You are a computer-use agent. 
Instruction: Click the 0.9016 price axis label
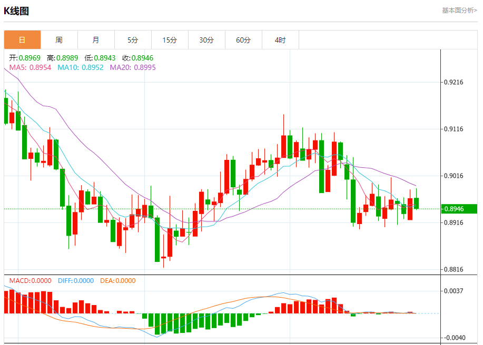(x=454, y=176)
